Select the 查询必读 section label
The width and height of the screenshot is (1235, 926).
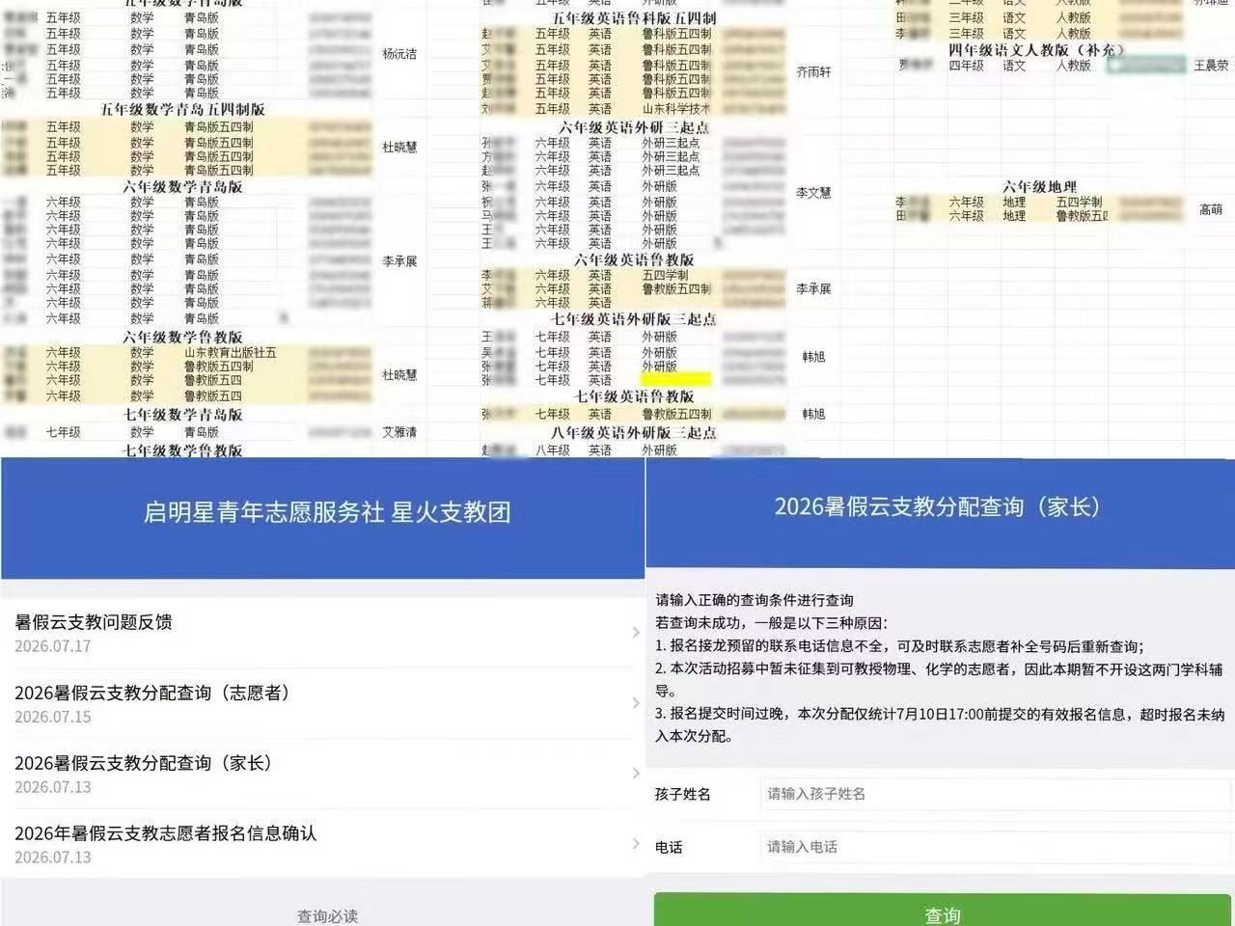point(327,916)
